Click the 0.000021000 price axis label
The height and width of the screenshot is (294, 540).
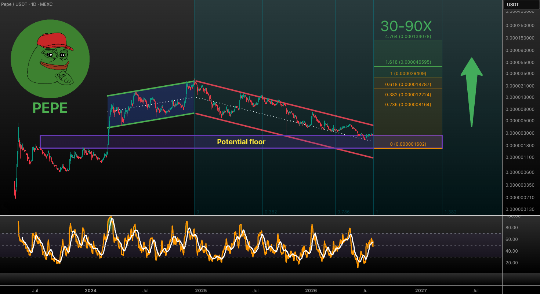click(x=520, y=86)
